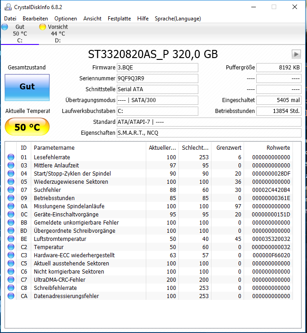307x333 pixels.
Task: Open the Ansicht menu
Action: click(x=92, y=19)
